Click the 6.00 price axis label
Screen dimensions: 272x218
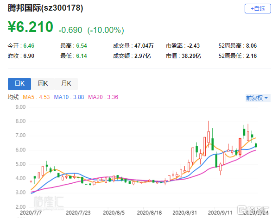pos(20,150)
